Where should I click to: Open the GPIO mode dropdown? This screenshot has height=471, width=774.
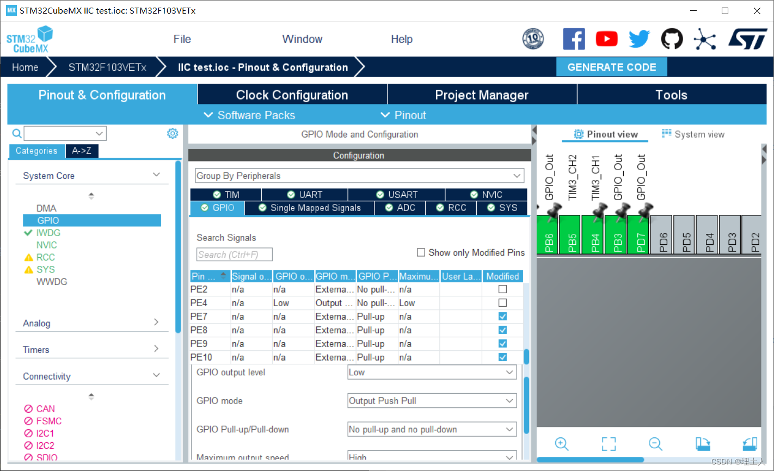432,401
